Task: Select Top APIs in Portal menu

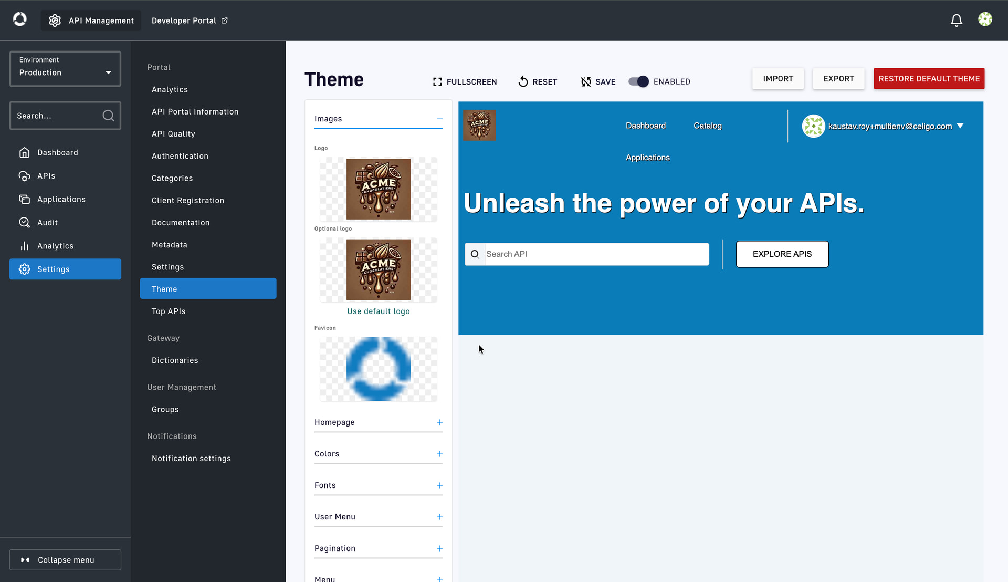Action: pyautogui.click(x=169, y=311)
